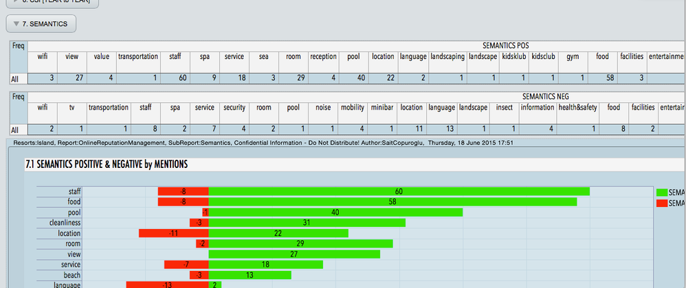The image size is (686, 288).
Task: Select the SEMANTICS NEG table title
Action: click(546, 97)
